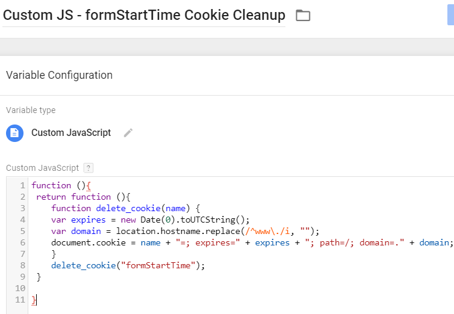Select the Custom JavaScript variable type label

coord(71,133)
